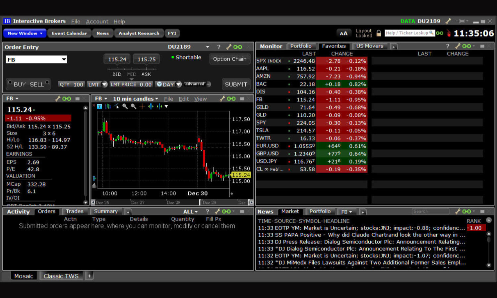This screenshot has height=298, width=497.
Task: Expand the advanced order options
Action: 198,84
